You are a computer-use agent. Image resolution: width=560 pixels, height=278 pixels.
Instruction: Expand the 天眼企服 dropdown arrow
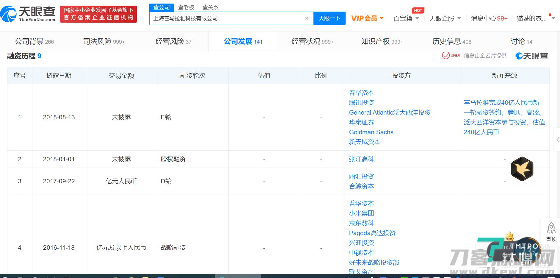pyautogui.click(x=459, y=18)
